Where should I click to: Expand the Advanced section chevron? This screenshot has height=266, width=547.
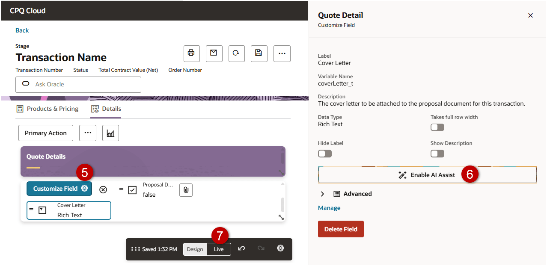[323, 194]
